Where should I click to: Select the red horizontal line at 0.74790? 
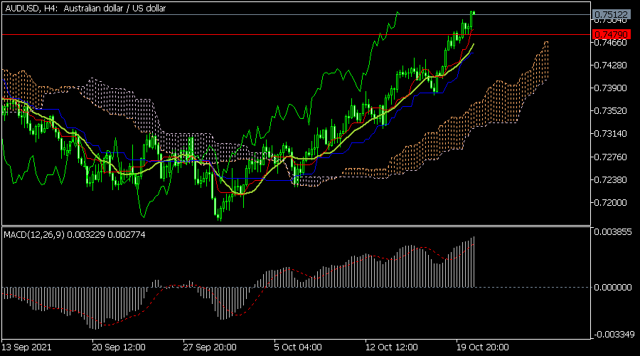pyautogui.click(x=296, y=35)
